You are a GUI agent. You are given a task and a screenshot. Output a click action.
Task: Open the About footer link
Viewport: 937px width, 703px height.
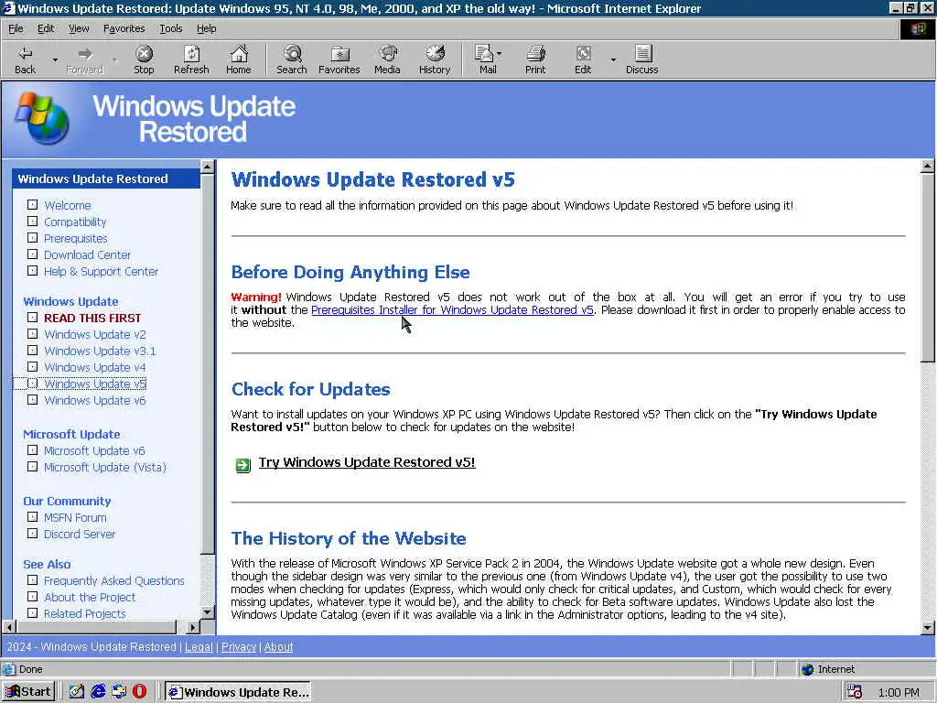[278, 647]
